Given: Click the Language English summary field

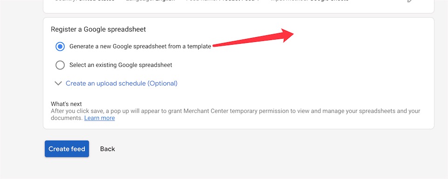Looking at the screenshot, I should pyautogui.click(x=150, y=0).
